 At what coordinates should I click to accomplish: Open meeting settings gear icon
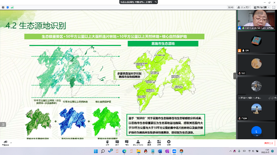[169, 142]
